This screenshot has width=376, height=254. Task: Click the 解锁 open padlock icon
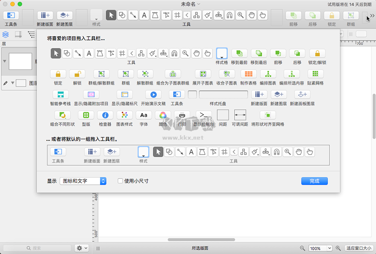(77, 74)
